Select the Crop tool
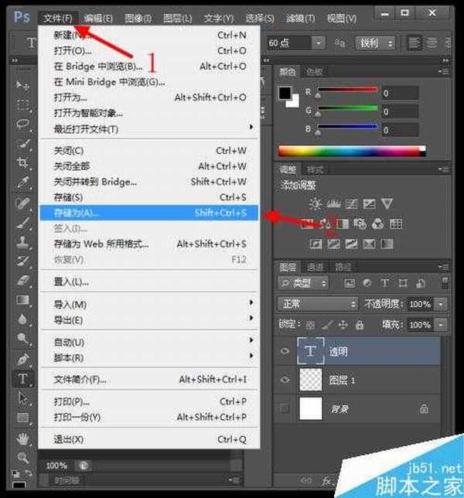The height and width of the screenshot is (498, 464). pos(22,162)
